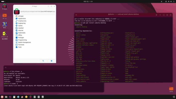Image resolution: width=176 pixels, height=99 pixels.
Task: Open the Terminals category
Action: coord(20,45)
